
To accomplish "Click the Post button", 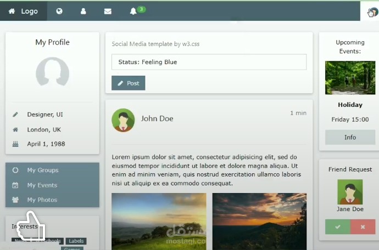I will coord(129,83).
